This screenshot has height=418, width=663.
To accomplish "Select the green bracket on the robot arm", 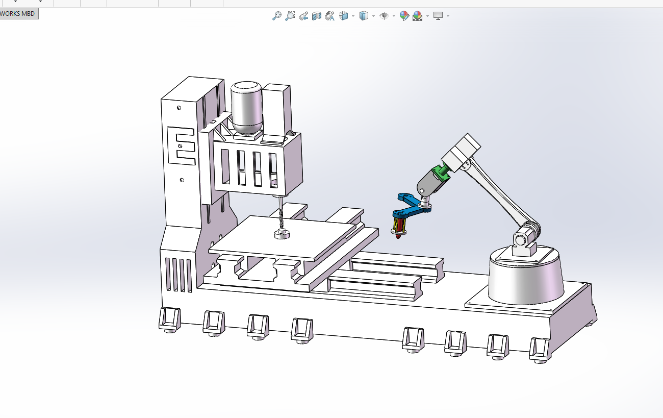I will point(442,172).
